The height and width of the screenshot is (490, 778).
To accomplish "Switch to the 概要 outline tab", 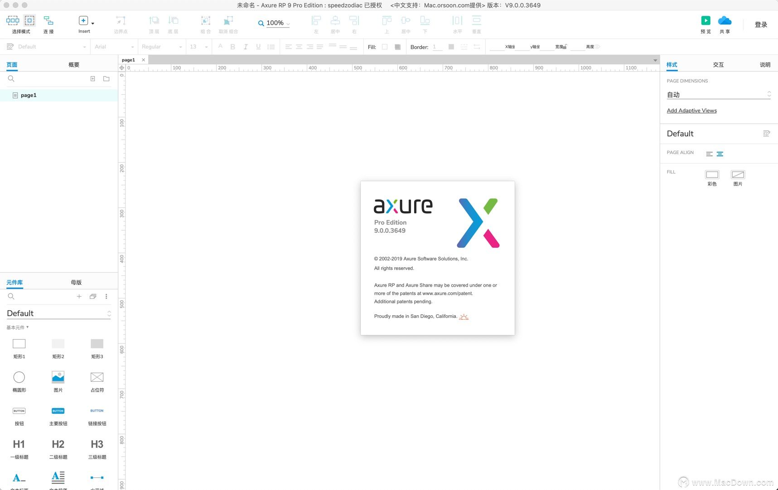I will 74,65.
